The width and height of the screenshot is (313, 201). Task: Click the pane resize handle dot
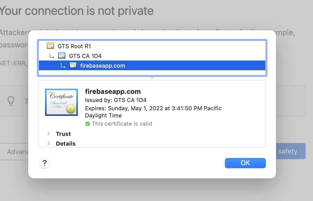pyautogui.click(x=152, y=77)
